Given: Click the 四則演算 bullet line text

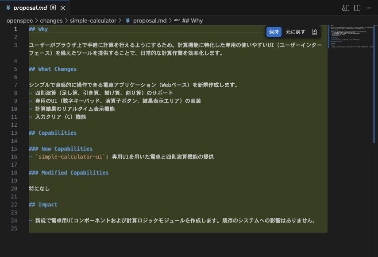Looking at the screenshot, I should (x=104, y=93).
